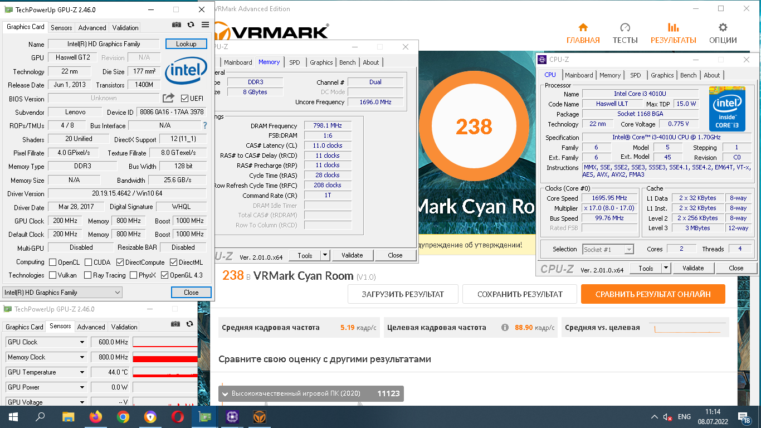Open taskbar search magnifier
The width and height of the screenshot is (761, 428).
[x=40, y=416]
